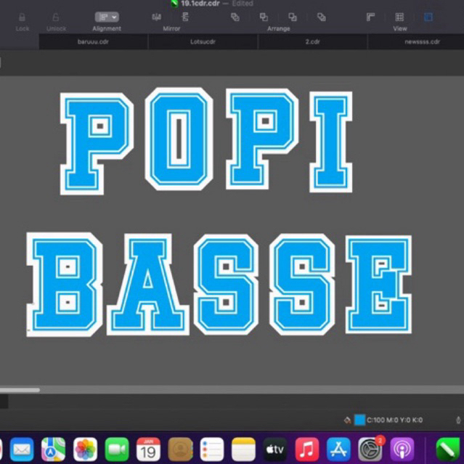This screenshot has width=464, height=464.
Task: Toggle the grid view icon
Action: point(399,17)
